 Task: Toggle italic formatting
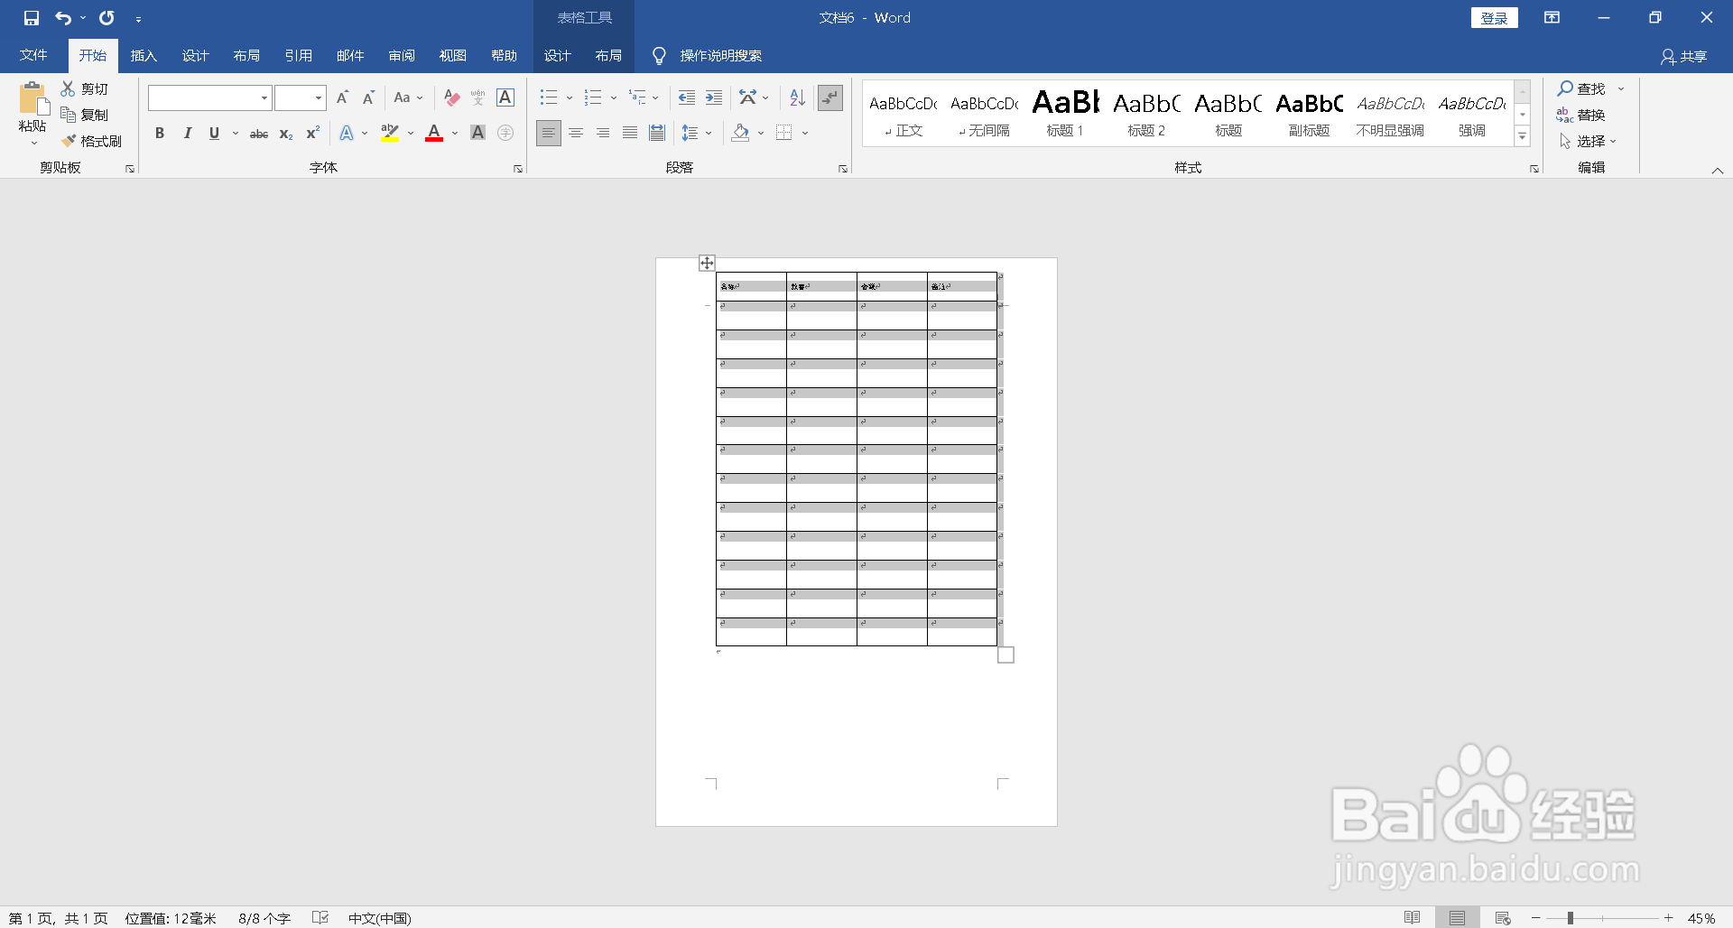click(187, 134)
